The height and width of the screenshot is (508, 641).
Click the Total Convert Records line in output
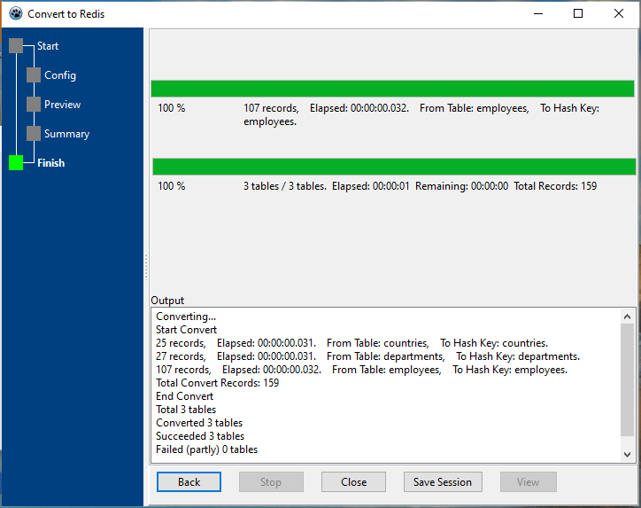pos(217,383)
